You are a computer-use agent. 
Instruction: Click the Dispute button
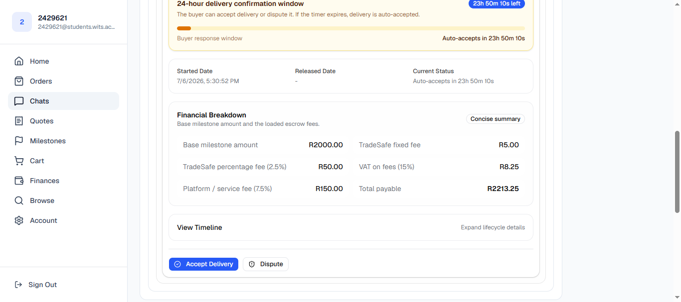(x=266, y=264)
